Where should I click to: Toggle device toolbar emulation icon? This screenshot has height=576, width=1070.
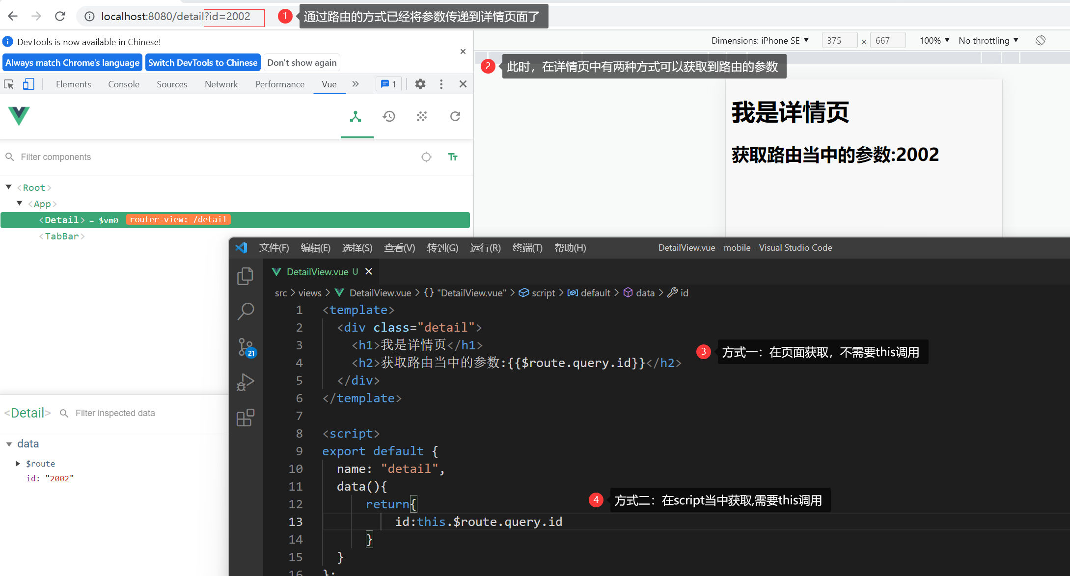point(28,84)
